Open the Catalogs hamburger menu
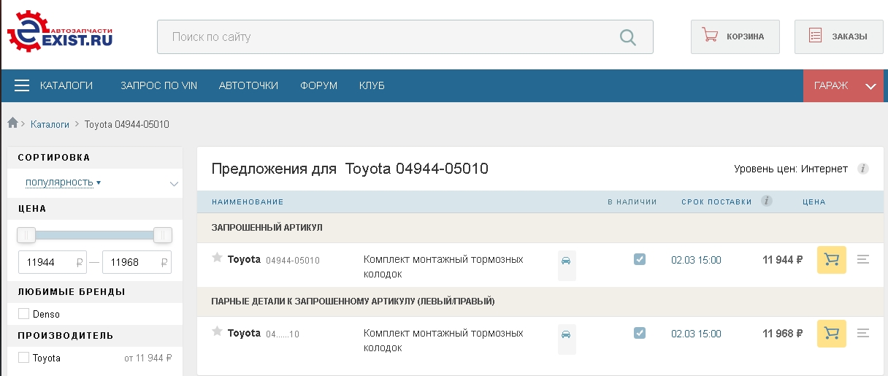The width and height of the screenshot is (888, 376). point(22,85)
